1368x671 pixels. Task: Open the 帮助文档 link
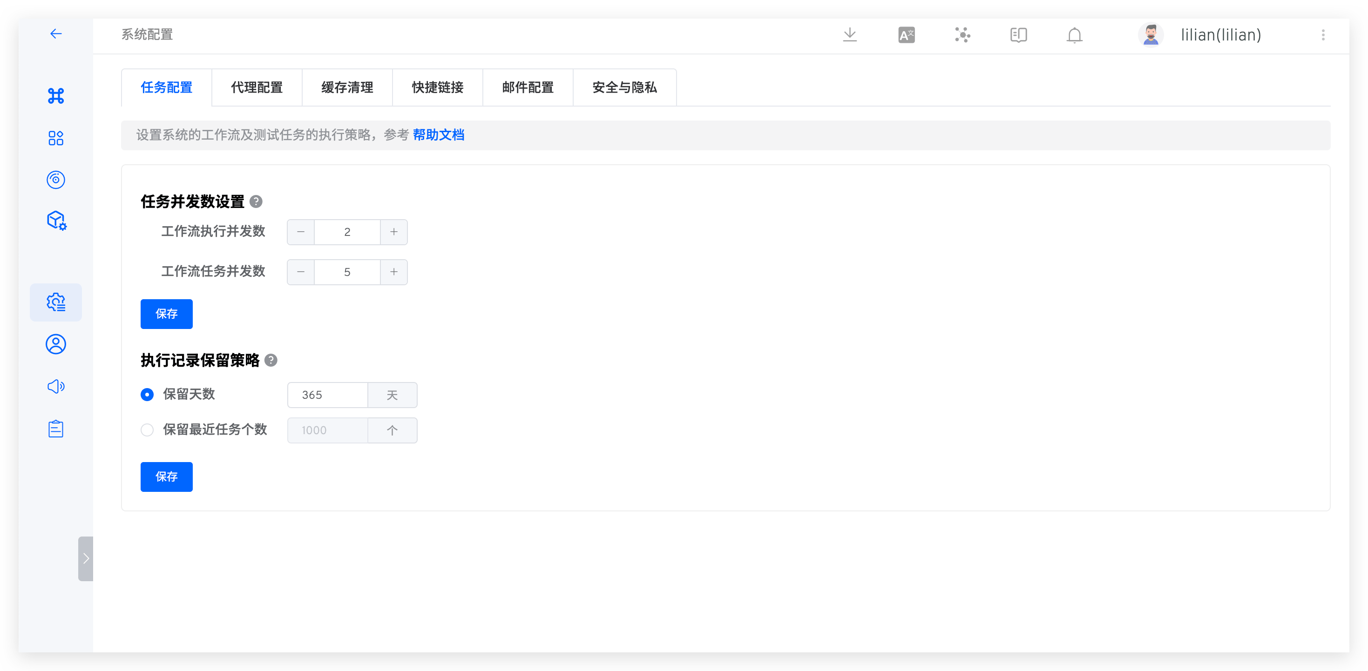(x=439, y=135)
